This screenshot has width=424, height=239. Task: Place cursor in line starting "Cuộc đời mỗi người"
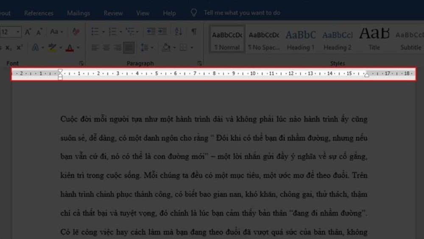coord(214,119)
